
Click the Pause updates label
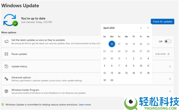pos(19,54)
